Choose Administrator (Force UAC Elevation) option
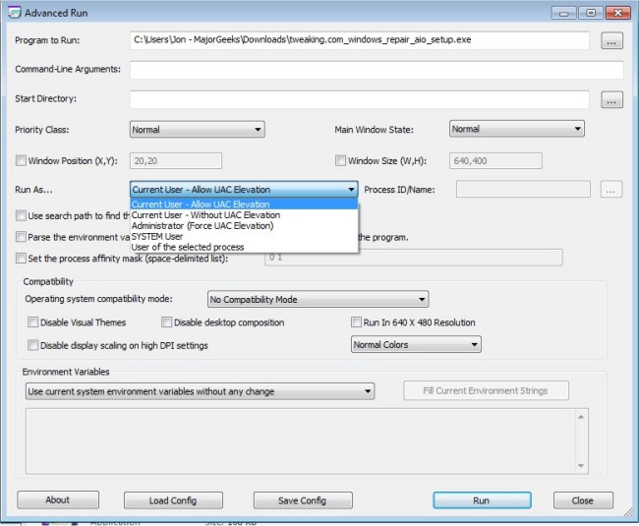This screenshot has height=526, width=639. [202, 226]
